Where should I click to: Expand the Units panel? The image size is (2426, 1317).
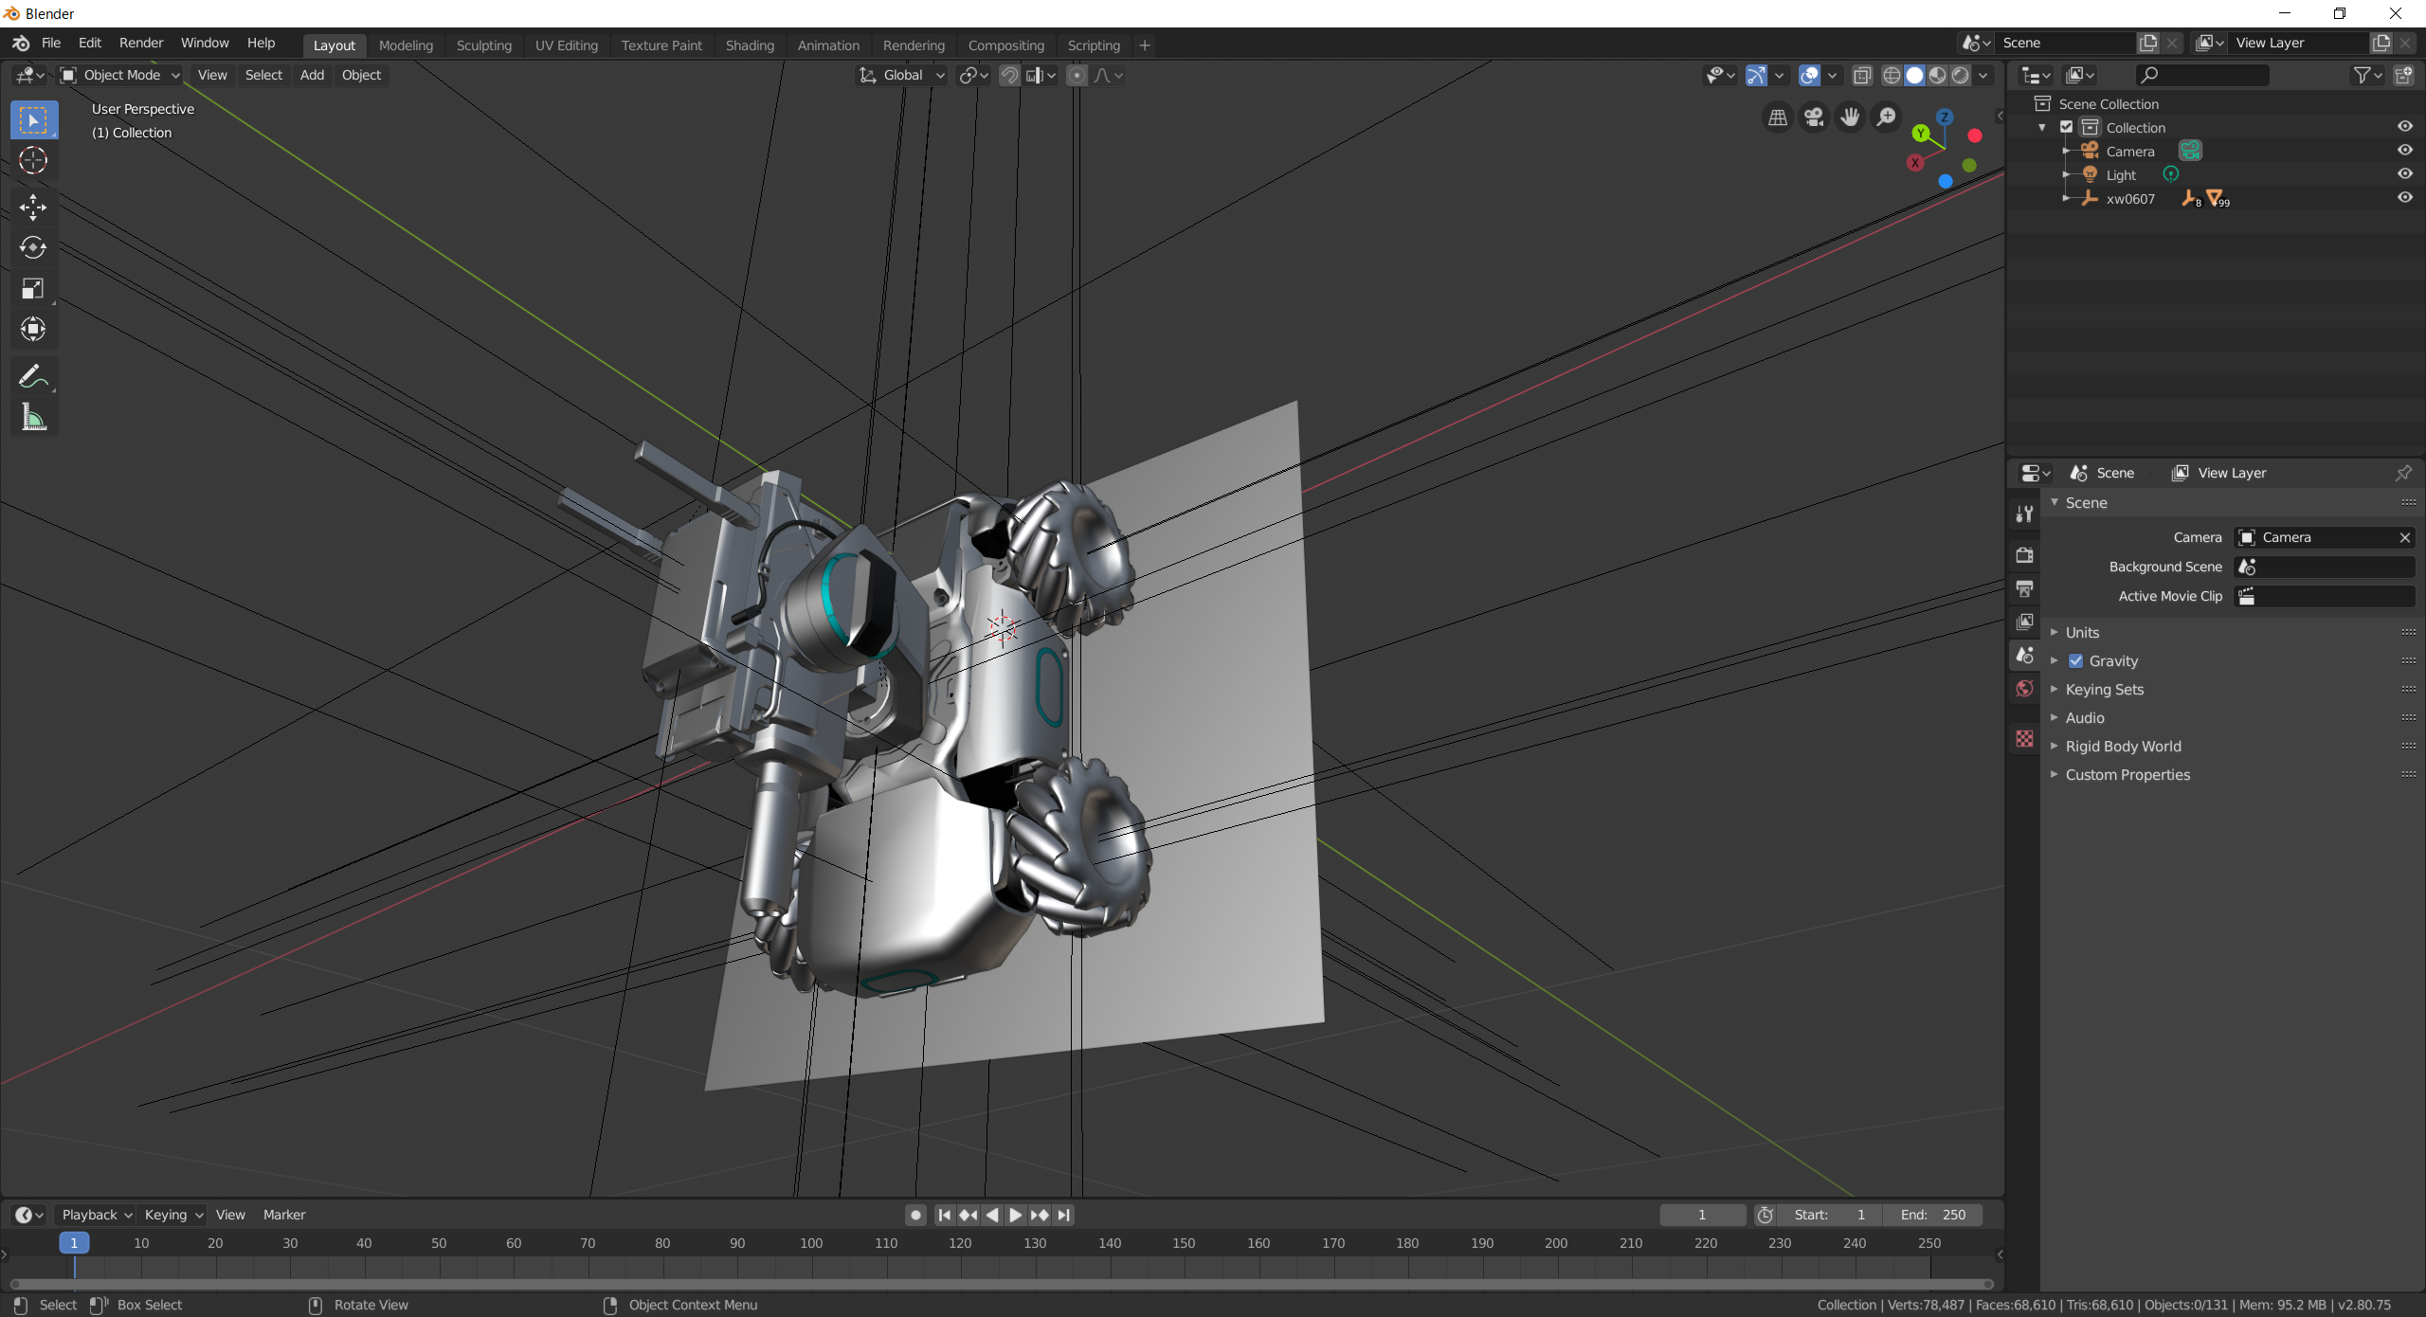pyautogui.click(x=2082, y=632)
